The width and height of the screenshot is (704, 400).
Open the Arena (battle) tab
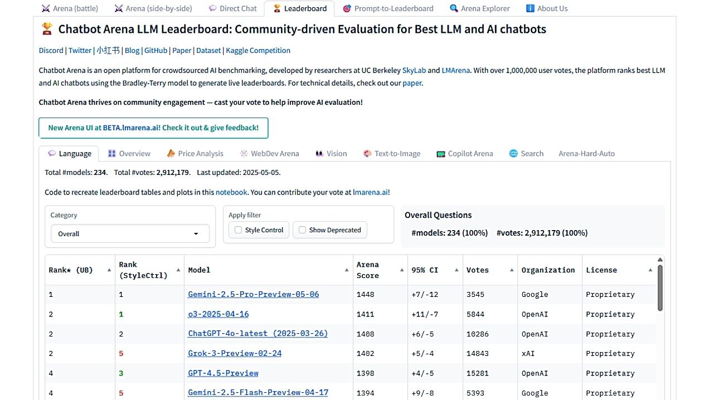[70, 8]
